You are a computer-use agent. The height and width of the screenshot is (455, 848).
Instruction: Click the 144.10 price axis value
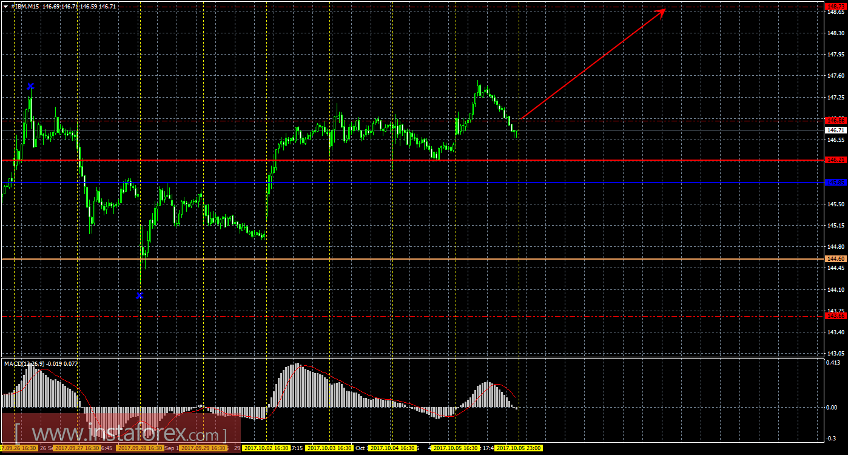click(835, 289)
